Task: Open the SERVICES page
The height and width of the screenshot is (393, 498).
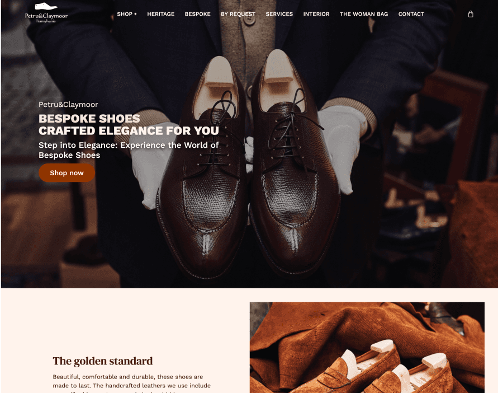Action: click(279, 14)
